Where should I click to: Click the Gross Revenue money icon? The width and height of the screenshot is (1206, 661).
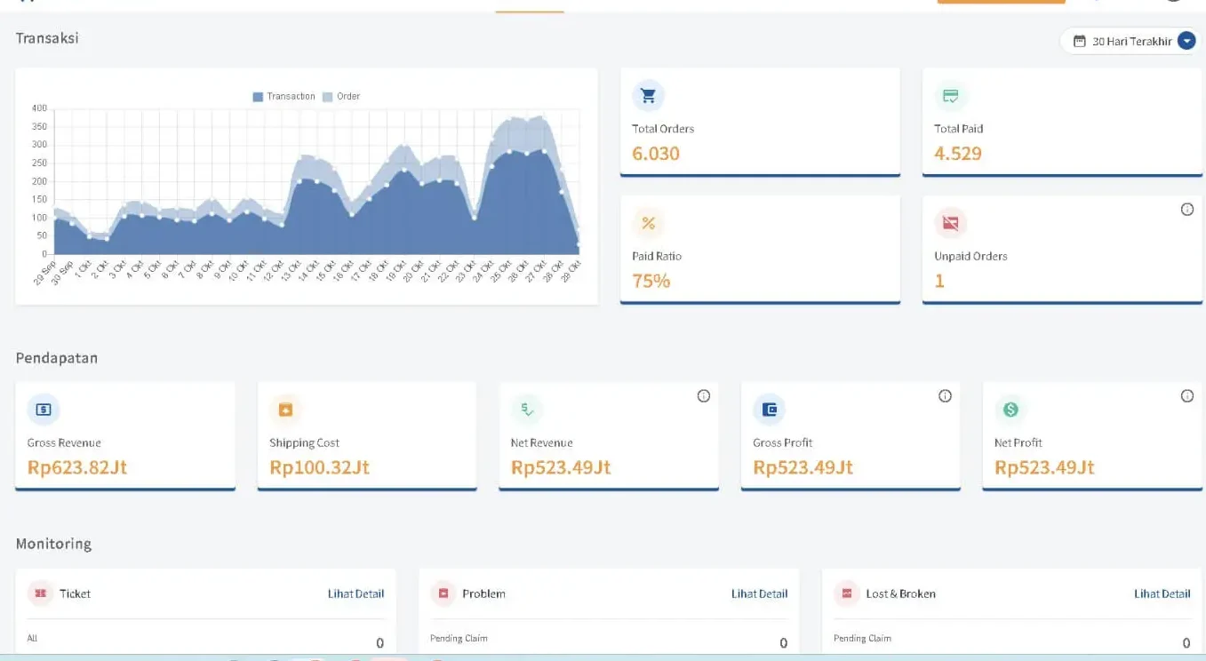(44, 410)
